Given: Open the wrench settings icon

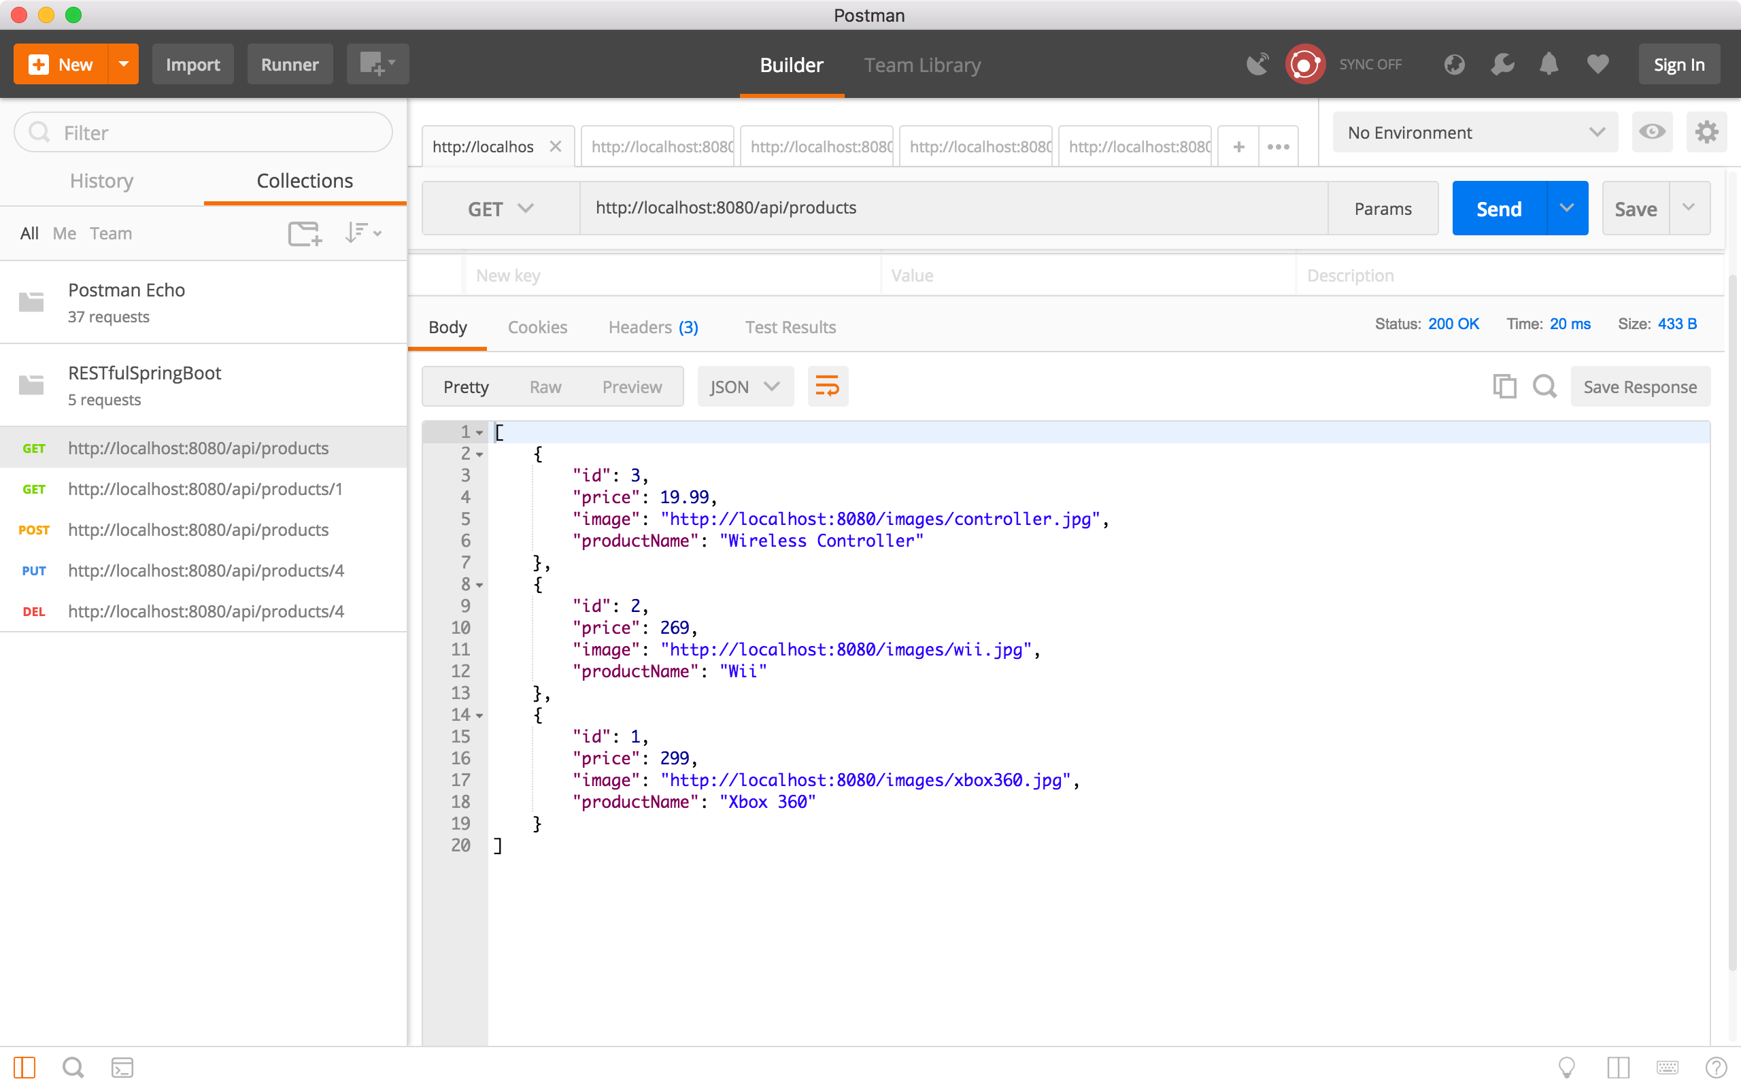Looking at the screenshot, I should [1502, 64].
